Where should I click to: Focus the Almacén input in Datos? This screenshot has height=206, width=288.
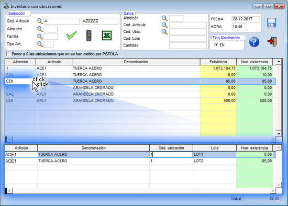pyautogui.click(x=176, y=18)
